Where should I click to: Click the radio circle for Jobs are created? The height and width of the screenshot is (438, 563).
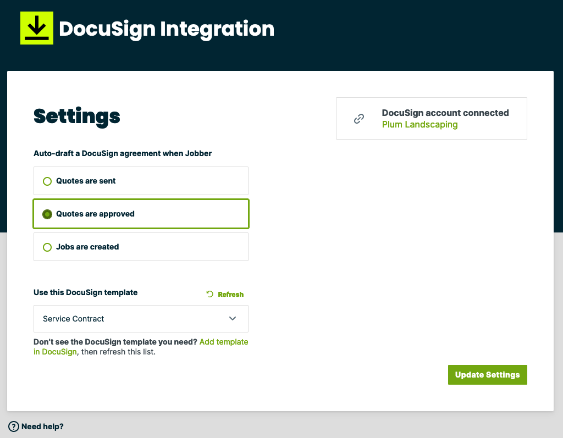(47, 247)
